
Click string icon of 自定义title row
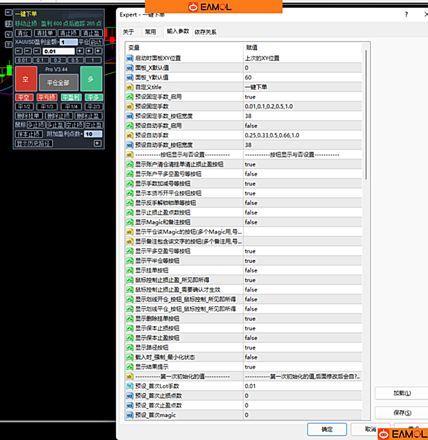129,87
